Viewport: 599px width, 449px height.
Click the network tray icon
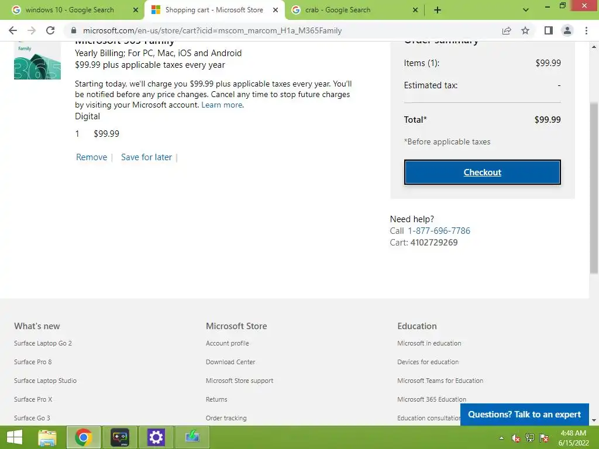pos(530,438)
